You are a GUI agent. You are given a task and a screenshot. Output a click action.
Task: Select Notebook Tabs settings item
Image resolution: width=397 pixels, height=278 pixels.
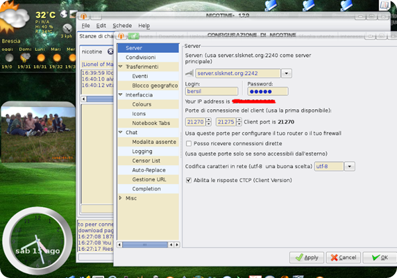point(148,123)
